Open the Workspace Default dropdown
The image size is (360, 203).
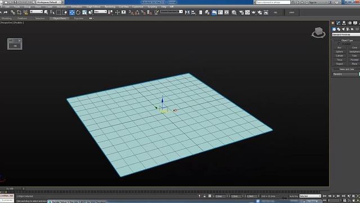click(x=48, y=2)
